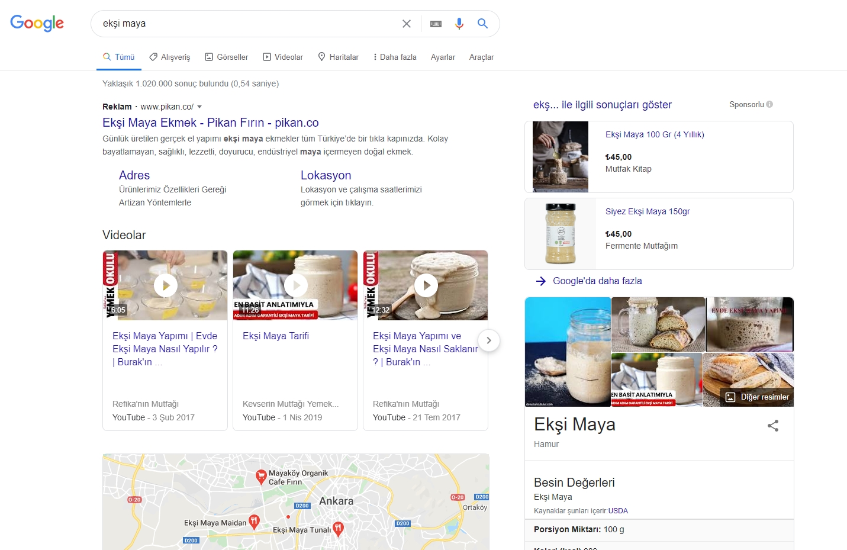The height and width of the screenshot is (550, 847).
Task: Open 'Ekşi Maya Yapımı ve Ekşi Maya Nasıl Saklanır' link
Action: pos(426,349)
